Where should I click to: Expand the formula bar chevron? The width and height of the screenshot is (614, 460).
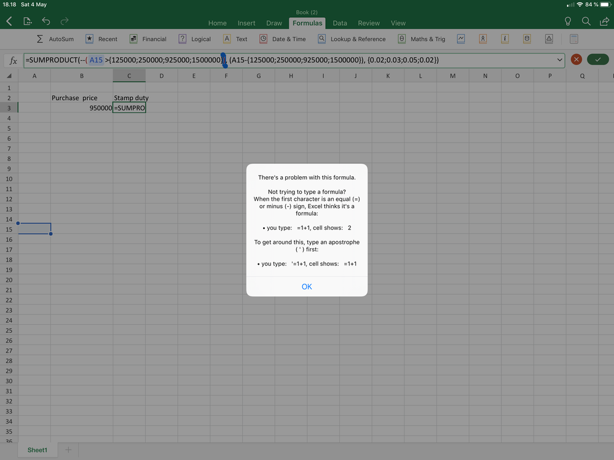pos(559,60)
